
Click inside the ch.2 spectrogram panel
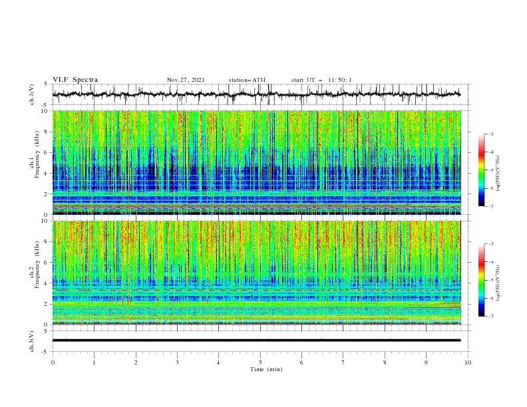[257, 273]
